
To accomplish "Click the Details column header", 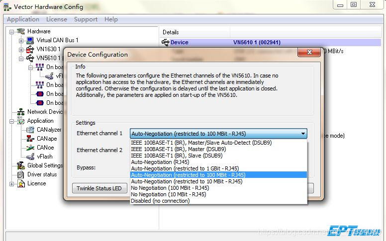I will pyautogui.click(x=195, y=32).
